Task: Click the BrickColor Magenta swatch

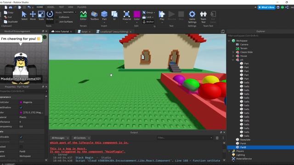Action: [21, 102]
